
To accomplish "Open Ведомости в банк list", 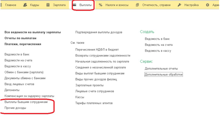I will (17, 54).
